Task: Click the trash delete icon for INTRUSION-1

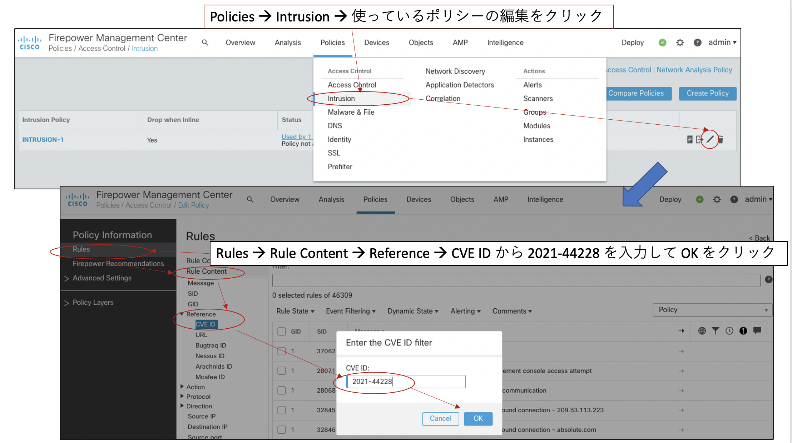Action: point(721,140)
